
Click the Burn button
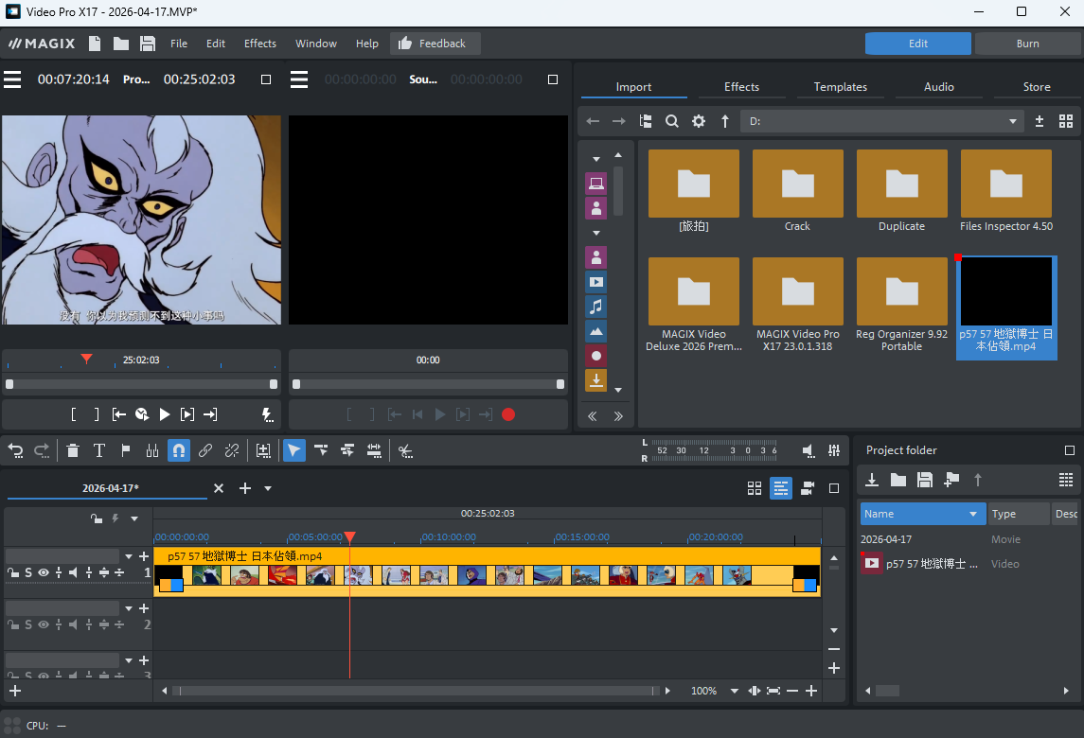pos(1027,44)
